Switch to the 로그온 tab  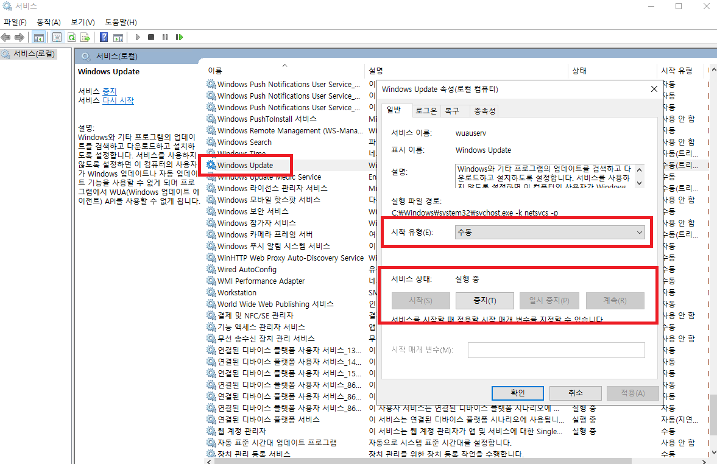pyautogui.click(x=426, y=111)
